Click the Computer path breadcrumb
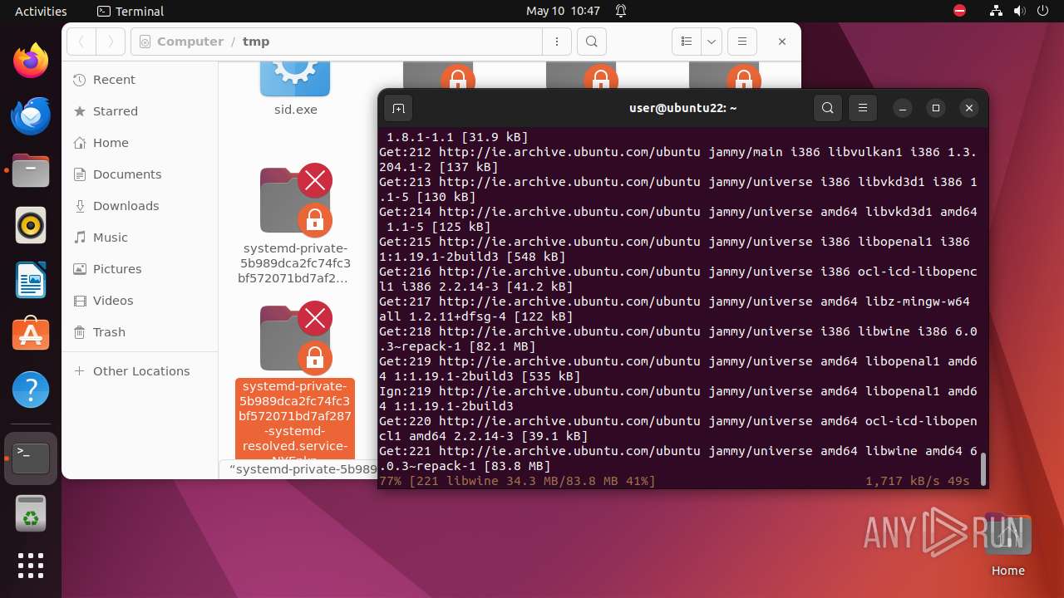Screen dimensions: 1064x598 pos(190,42)
